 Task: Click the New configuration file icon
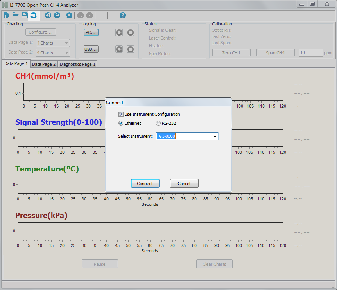click(x=6, y=15)
